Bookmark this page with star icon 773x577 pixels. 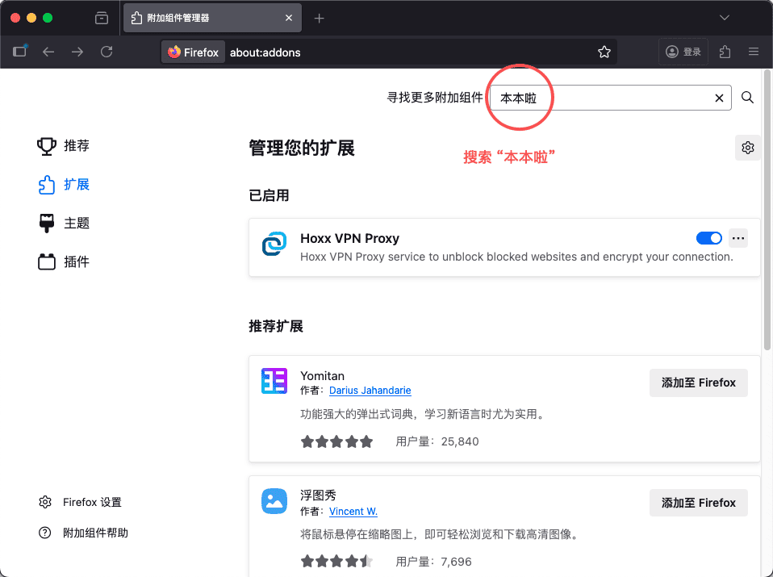[604, 52]
